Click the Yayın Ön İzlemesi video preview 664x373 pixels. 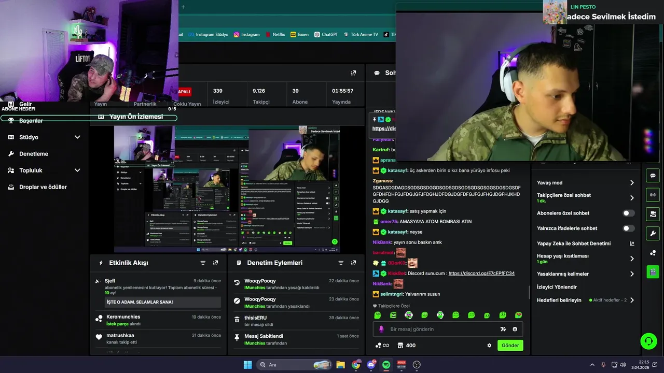pyautogui.click(x=227, y=189)
